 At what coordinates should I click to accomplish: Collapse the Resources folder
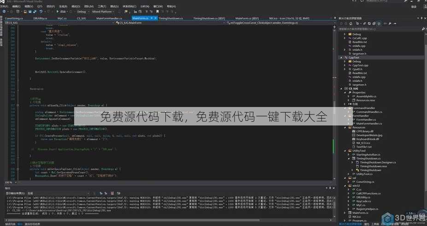(345, 127)
